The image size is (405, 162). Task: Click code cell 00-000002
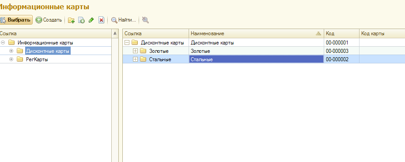click(x=341, y=59)
